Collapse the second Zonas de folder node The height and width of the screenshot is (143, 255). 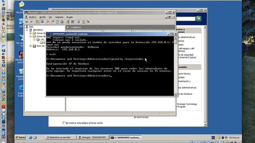pos(30,36)
